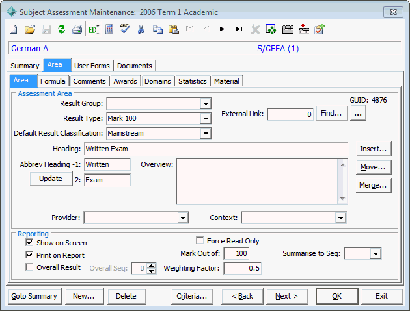Click the Exit button
This screenshot has height=311, width=410.
tap(382, 296)
